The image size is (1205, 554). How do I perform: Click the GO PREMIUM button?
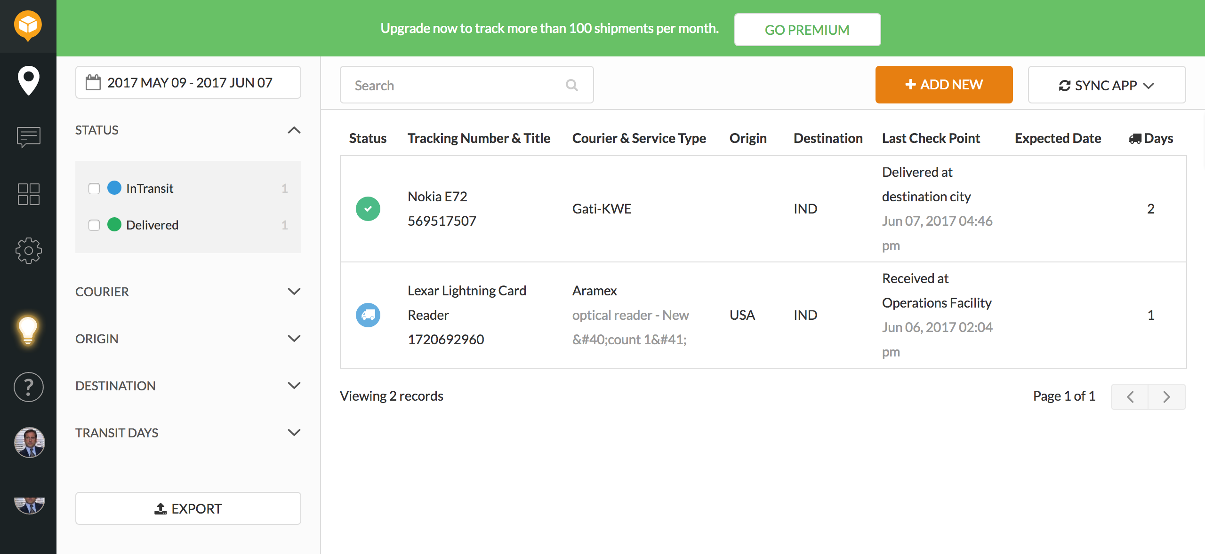click(807, 29)
